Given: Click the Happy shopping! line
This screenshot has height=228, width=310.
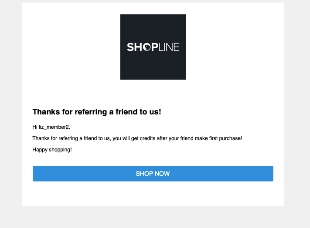Looking at the screenshot, I should pyautogui.click(x=52, y=150).
